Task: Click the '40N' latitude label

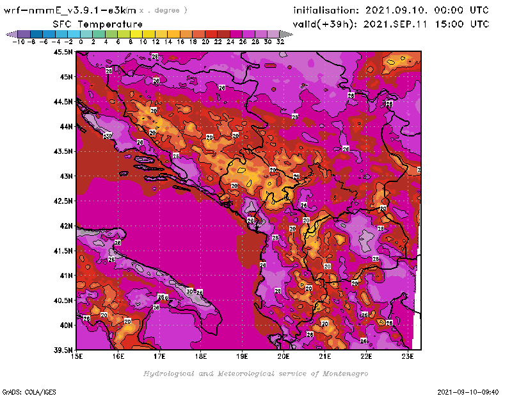Action: 67,325
